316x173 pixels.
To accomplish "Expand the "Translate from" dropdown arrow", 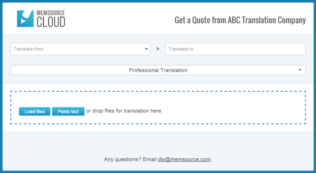I will click(x=146, y=49).
